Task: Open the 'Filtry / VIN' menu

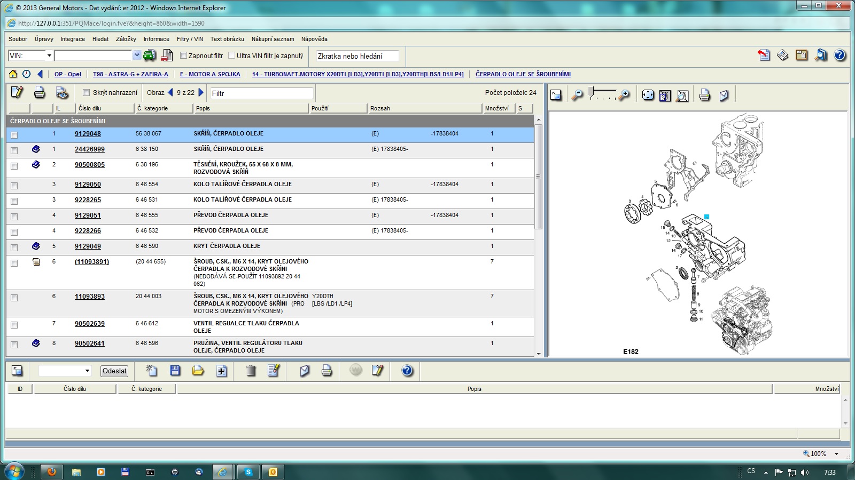Action: (190, 39)
